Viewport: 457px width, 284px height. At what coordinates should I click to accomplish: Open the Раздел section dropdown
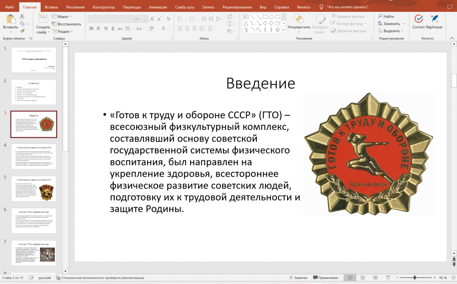click(64, 32)
